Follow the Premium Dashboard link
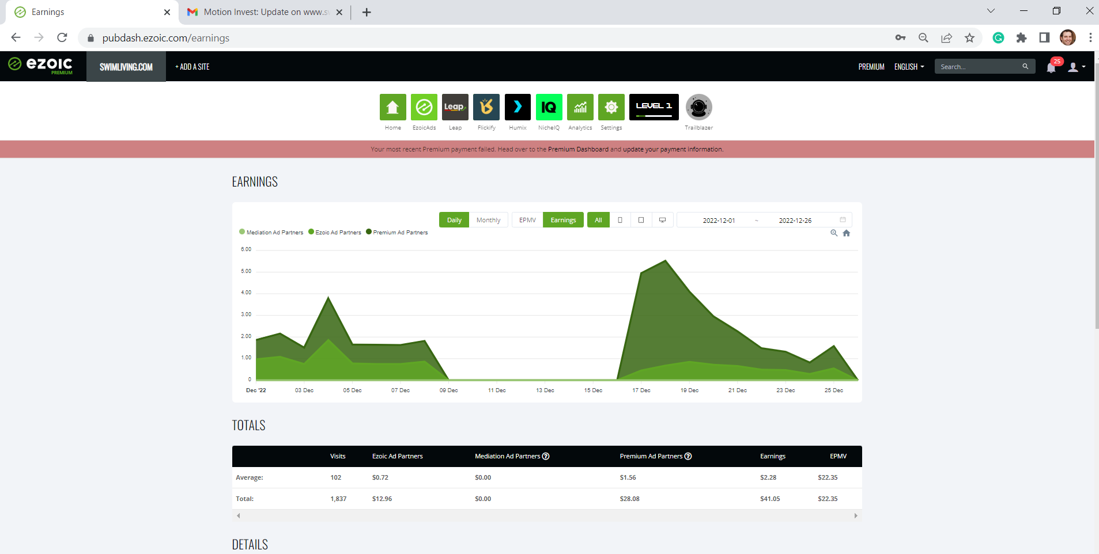 [578, 149]
